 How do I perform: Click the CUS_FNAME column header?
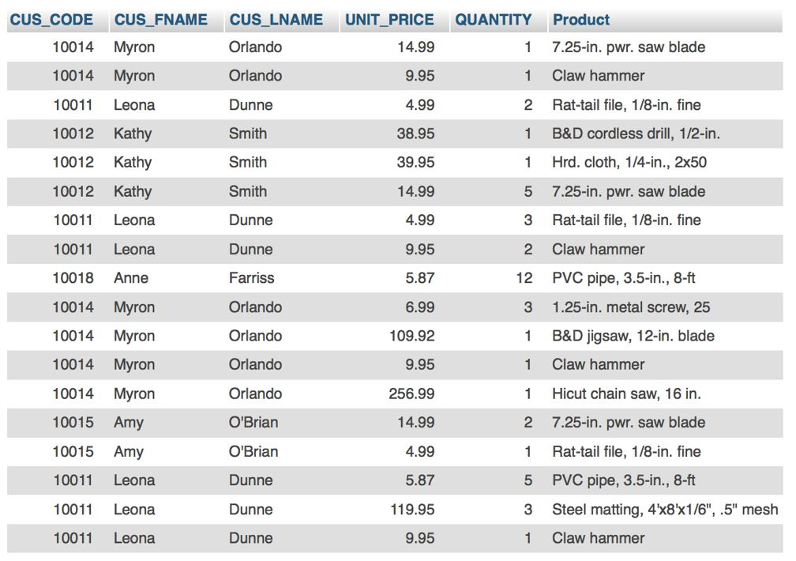coord(160,20)
